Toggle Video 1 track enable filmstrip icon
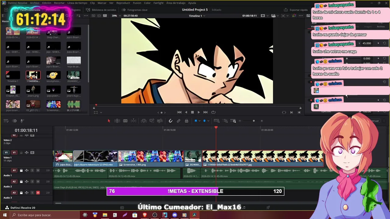Viewport: 390px width, 219px height. 32,152
